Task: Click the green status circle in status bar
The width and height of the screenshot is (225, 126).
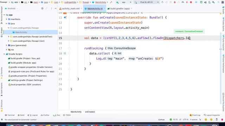Action: click(171, 119)
